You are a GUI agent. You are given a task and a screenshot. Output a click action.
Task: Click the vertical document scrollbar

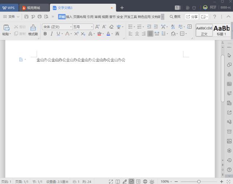pyautogui.click(x=222, y=78)
